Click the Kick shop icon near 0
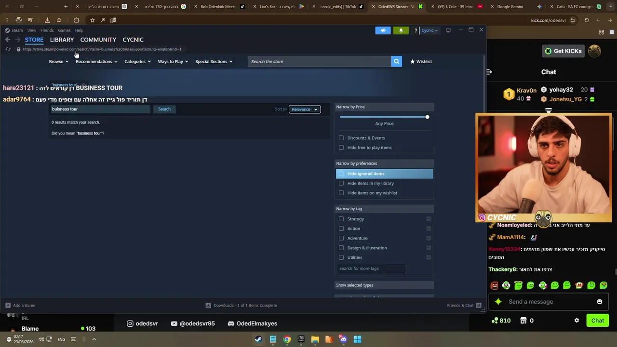The width and height of the screenshot is (617, 347). tap(523, 320)
